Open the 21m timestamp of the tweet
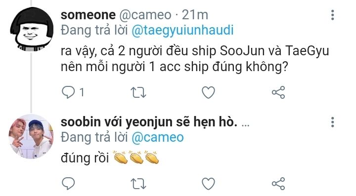Viewport: 356px width, 196px height. tap(195, 15)
